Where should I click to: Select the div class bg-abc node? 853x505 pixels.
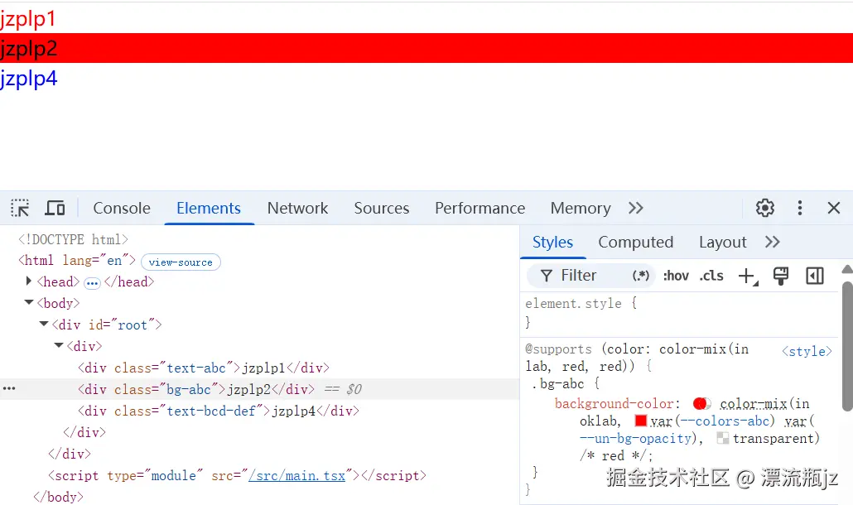[195, 389]
